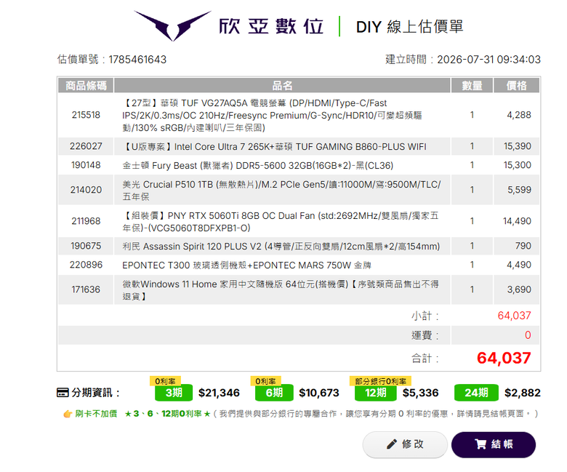Click the 品名 column header
This screenshot has width=567, height=472.
pyautogui.click(x=282, y=85)
